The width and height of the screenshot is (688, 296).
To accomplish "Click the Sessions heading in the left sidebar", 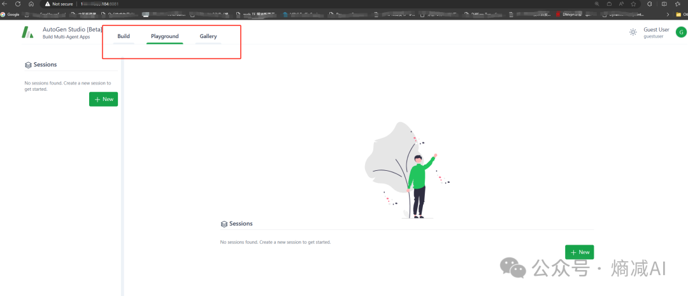I will click(x=45, y=65).
